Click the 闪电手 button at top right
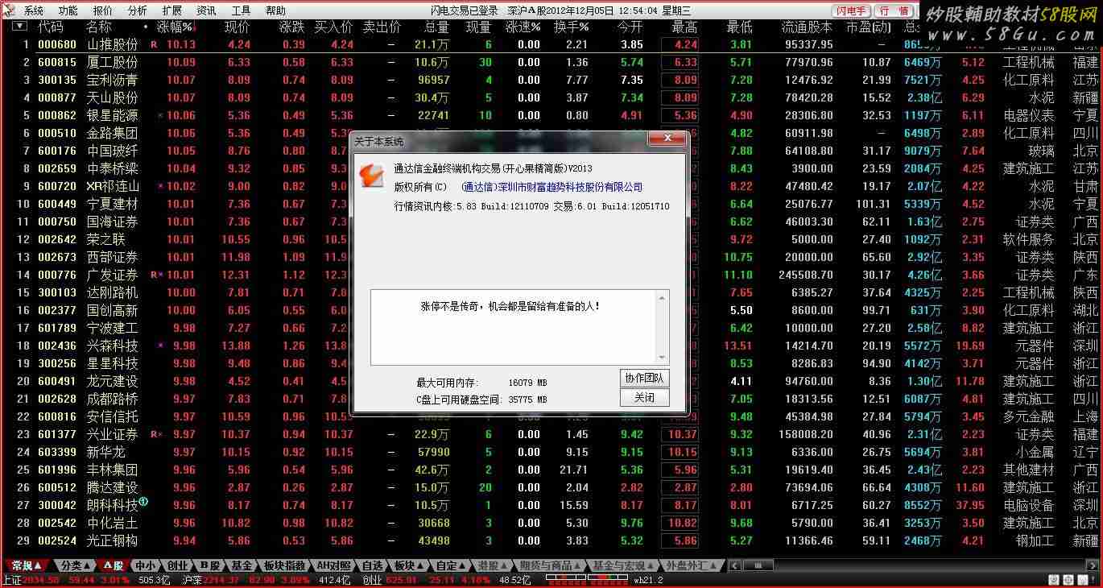The width and height of the screenshot is (1103, 588). (x=852, y=10)
